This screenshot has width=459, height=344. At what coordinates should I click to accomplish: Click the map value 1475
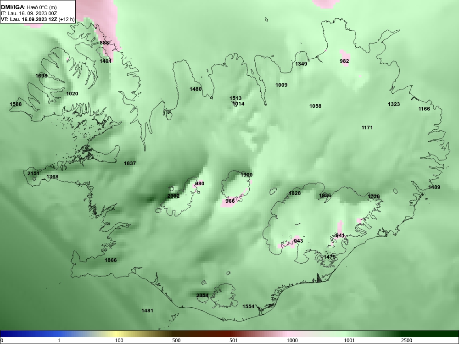[x=330, y=257]
